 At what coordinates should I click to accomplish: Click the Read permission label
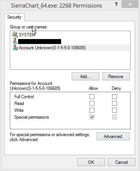(19, 104)
